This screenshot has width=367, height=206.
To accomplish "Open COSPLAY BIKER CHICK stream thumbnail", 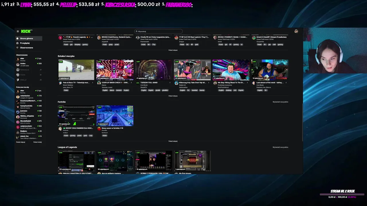I will pyautogui.click(x=115, y=70).
